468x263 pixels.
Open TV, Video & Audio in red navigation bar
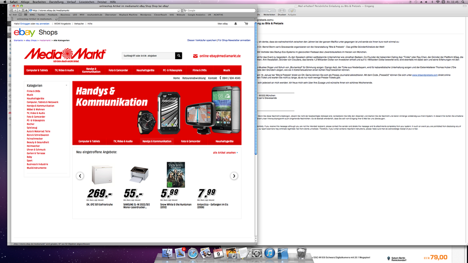pos(64,70)
